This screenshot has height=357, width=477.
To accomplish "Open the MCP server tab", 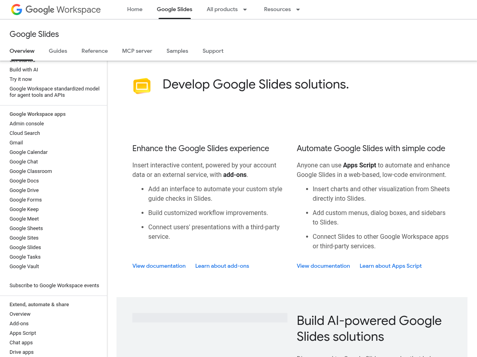I will (137, 51).
